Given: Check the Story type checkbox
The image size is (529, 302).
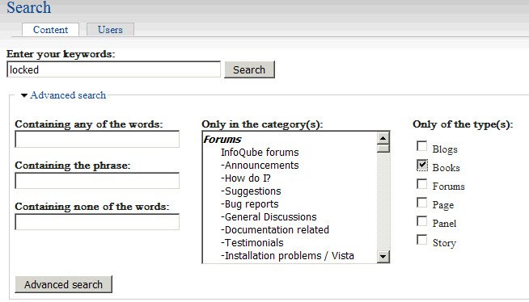Looking at the screenshot, I should coord(421,240).
